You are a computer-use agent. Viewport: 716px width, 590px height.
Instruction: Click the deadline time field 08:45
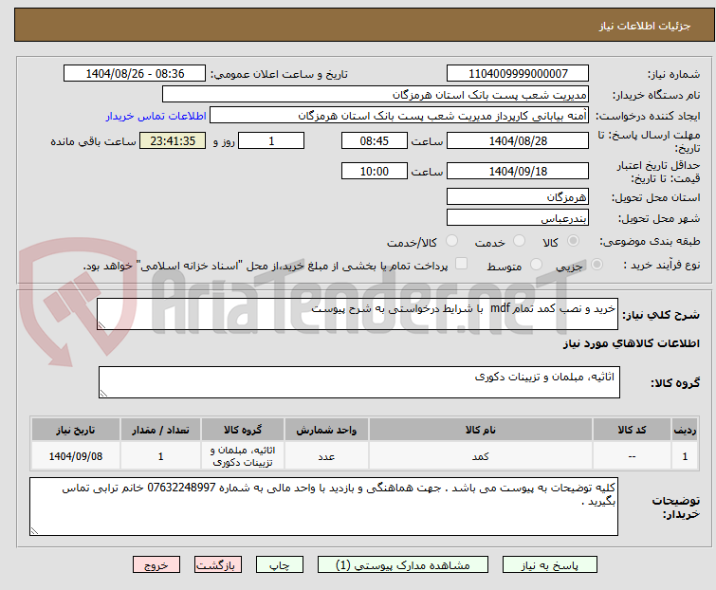(x=374, y=140)
